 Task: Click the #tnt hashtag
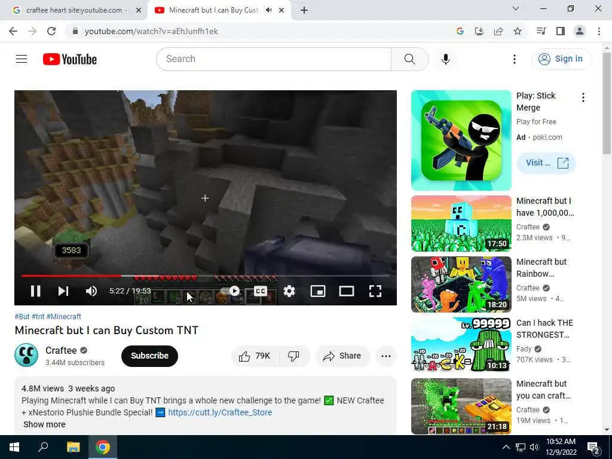[x=38, y=317]
